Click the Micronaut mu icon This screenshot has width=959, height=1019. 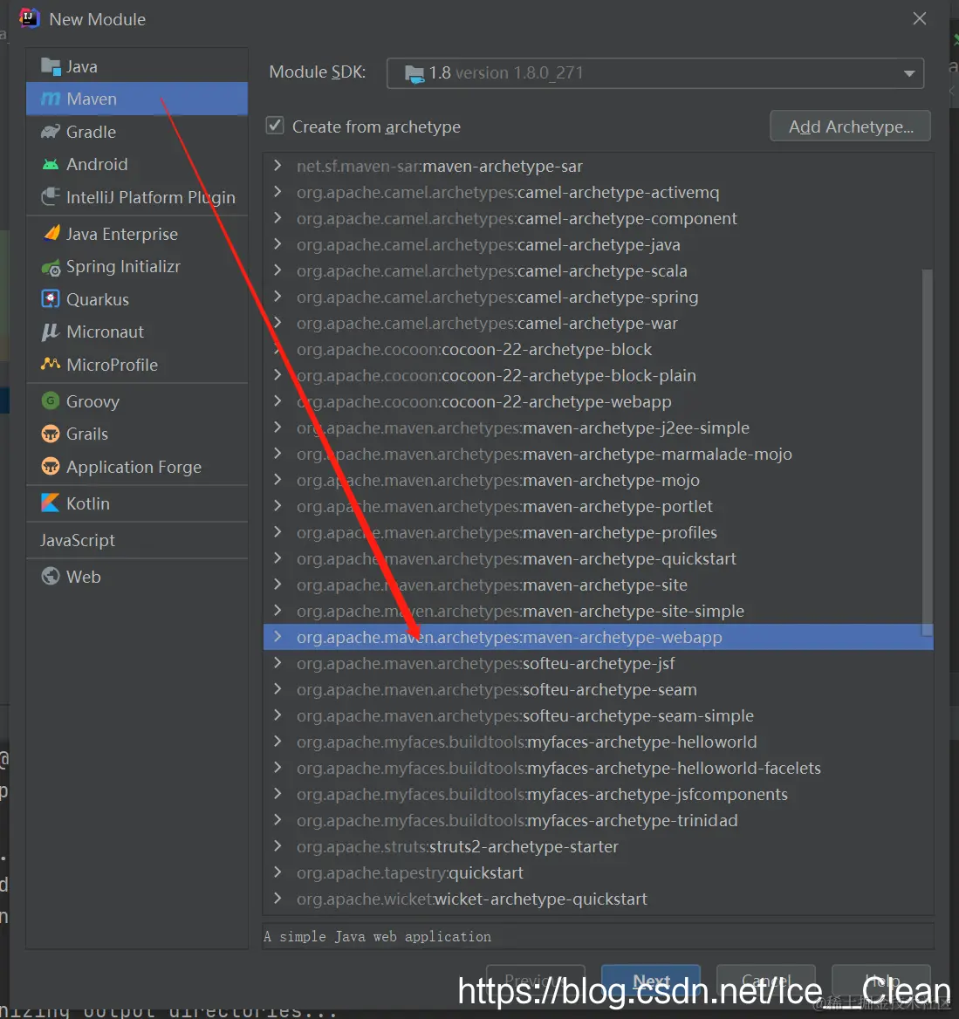point(50,332)
